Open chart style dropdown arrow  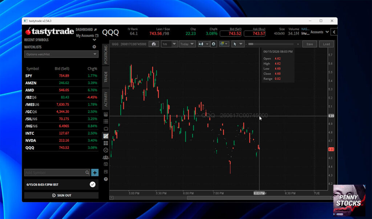[207, 44]
